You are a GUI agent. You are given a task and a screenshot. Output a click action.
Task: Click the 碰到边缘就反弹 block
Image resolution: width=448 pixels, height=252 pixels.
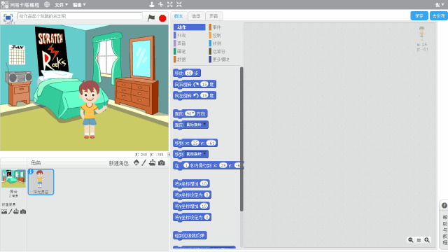190,235
